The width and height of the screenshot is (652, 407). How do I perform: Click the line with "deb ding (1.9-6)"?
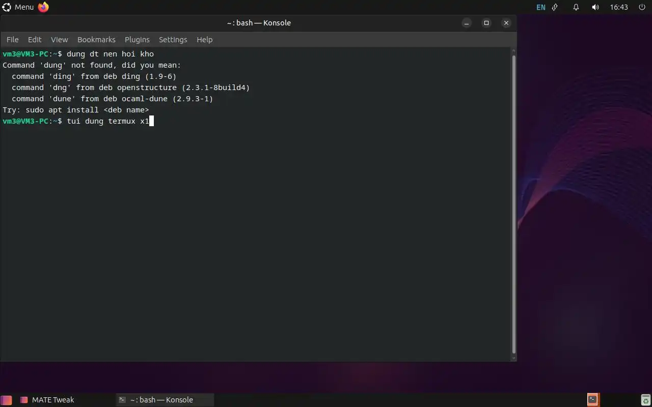(x=94, y=76)
